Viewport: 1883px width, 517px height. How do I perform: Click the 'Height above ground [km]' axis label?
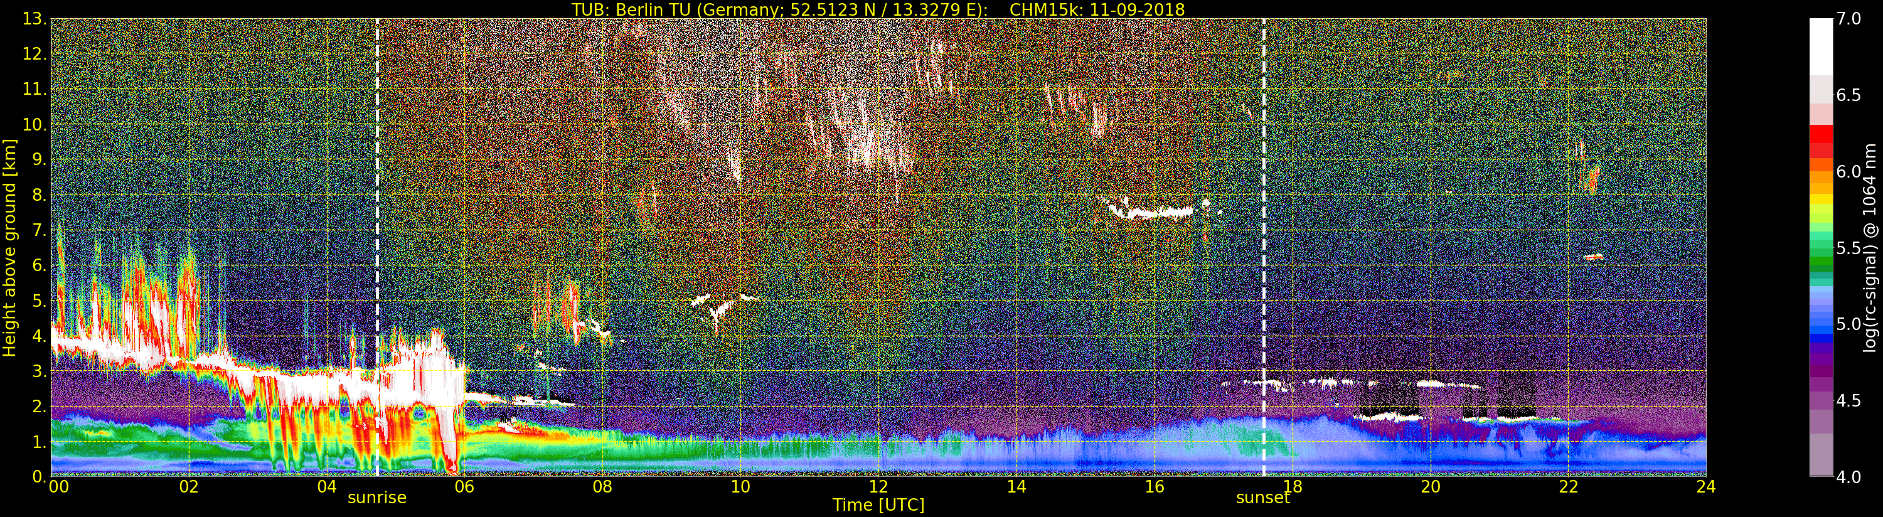pyautogui.click(x=9, y=248)
